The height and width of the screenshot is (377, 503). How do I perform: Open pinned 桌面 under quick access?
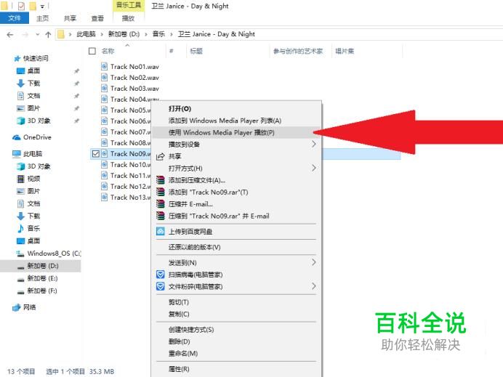[33, 71]
